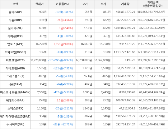Click ARB trade amount 83,510,904,771.55원
The width and height of the screenshot is (168, 129).
coord(152,68)
